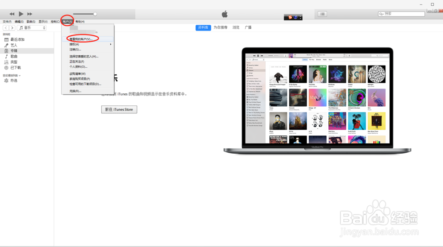Select 艺人 in the sidebar
The image size is (443, 247).
click(14, 45)
